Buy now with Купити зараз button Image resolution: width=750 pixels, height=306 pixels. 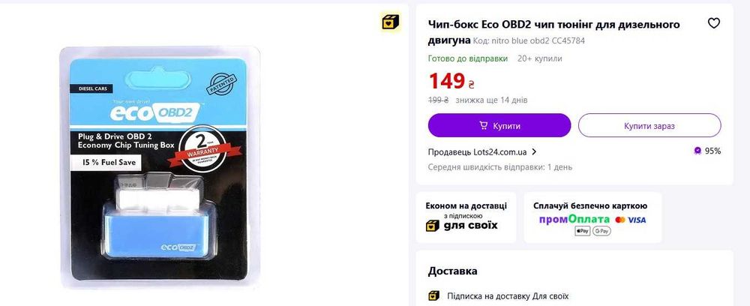[649, 126]
